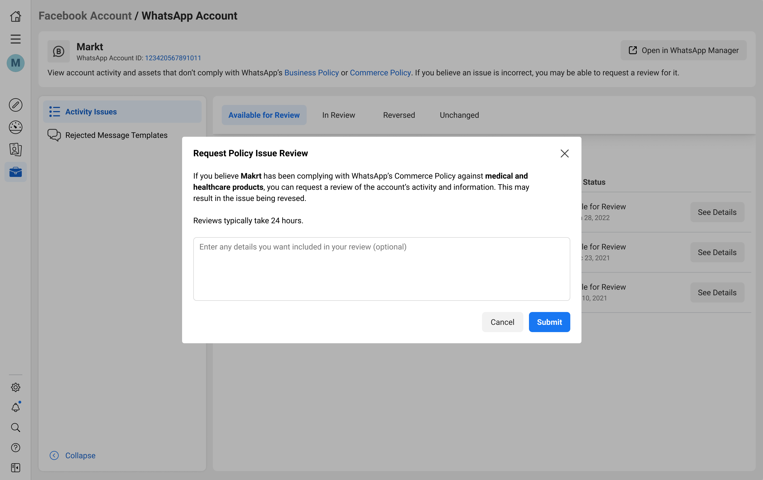Switch to the Unchanged tab
763x480 pixels.
click(459, 115)
